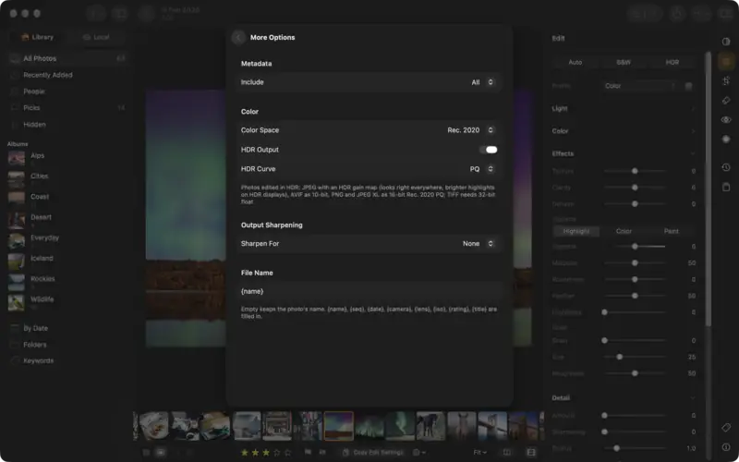This screenshot has height=462, width=739.
Task: Select the highlighted Edit adjustments tool icon
Action: point(726,61)
